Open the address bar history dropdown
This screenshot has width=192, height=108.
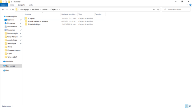154,9
